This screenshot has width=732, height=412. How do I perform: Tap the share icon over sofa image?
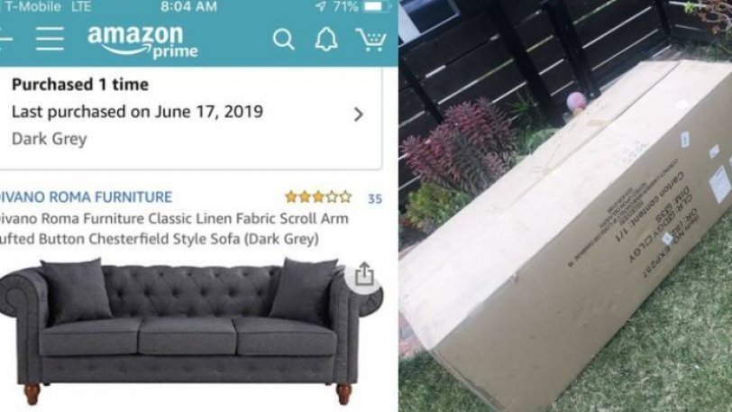(364, 274)
